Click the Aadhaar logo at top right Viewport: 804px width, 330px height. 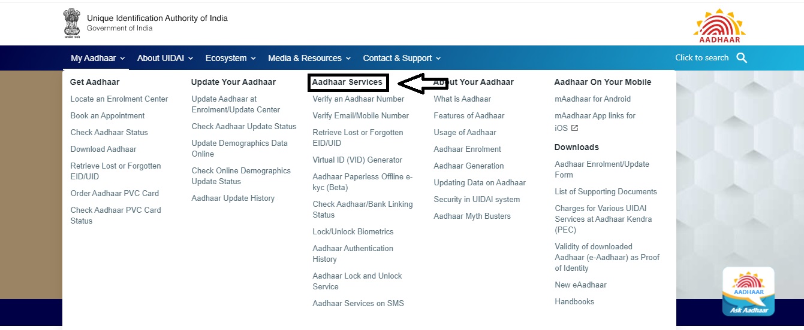tap(719, 26)
